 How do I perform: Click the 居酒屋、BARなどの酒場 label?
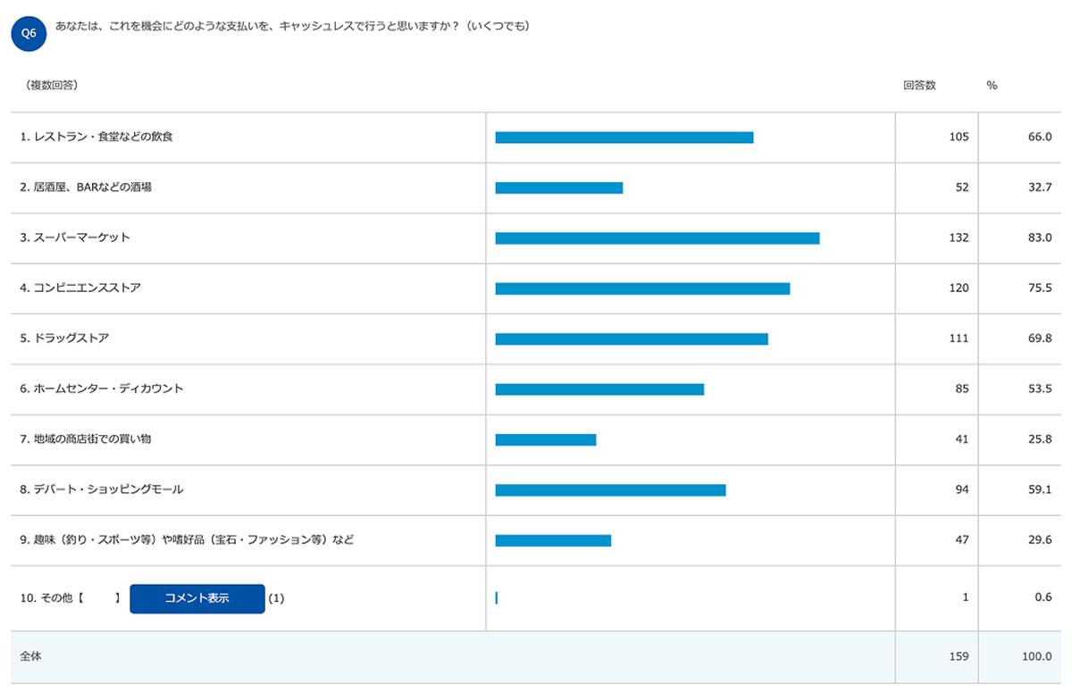click(86, 188)
